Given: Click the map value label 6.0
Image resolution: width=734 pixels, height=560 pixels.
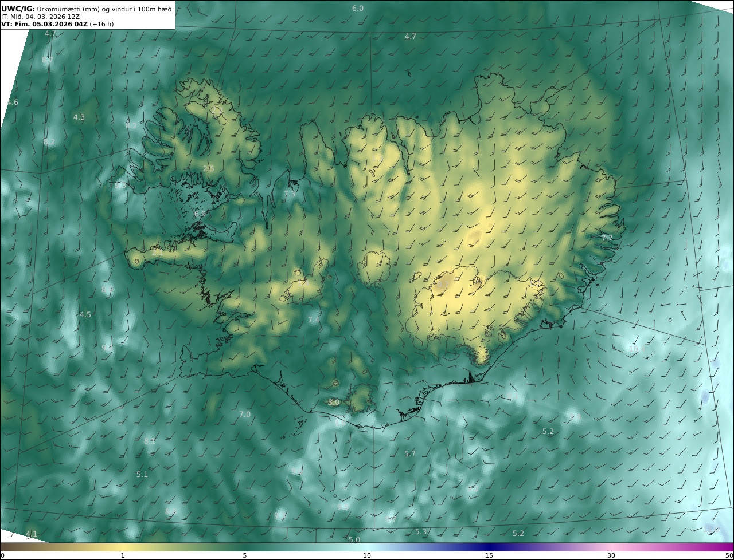Looking at the screenshot, I should pyautogui.click(x=358, y=8).
